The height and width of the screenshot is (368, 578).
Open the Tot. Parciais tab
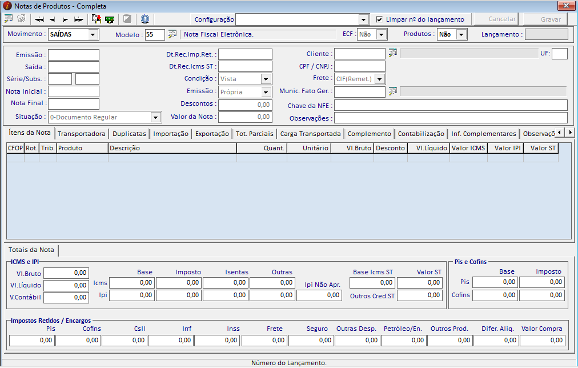[255, 134]
